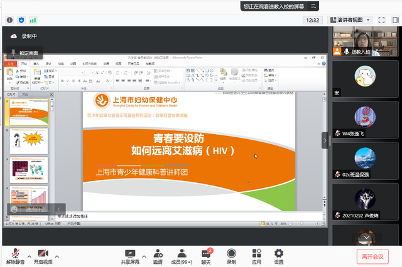Click the 说点什么 chat input box
402x267 pixels.
[x=31, y=209]
